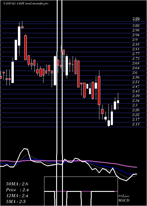Click the 2.17 price axis label

(136, 119)
